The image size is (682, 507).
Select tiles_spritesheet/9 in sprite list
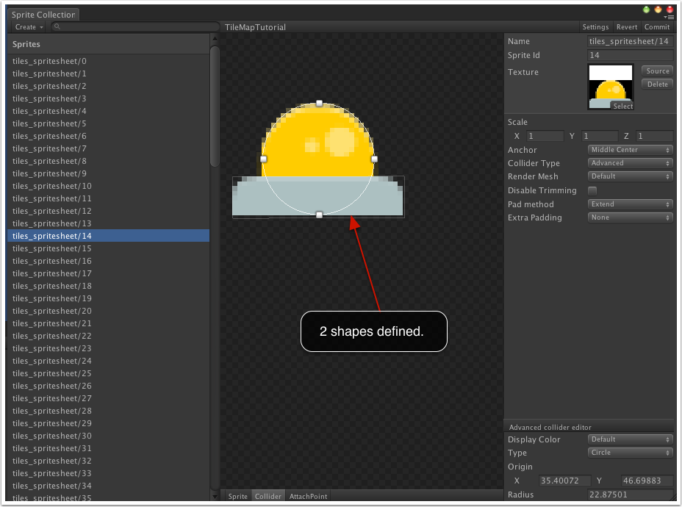point(108,173)
